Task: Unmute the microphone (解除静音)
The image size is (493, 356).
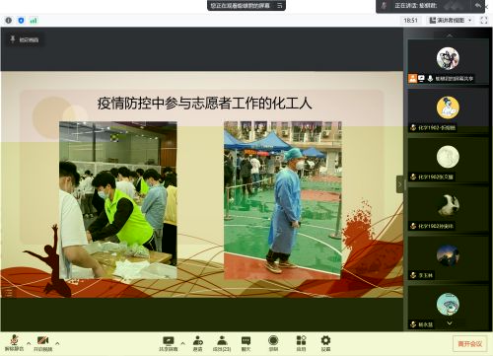Action: (x=14, y=343)
